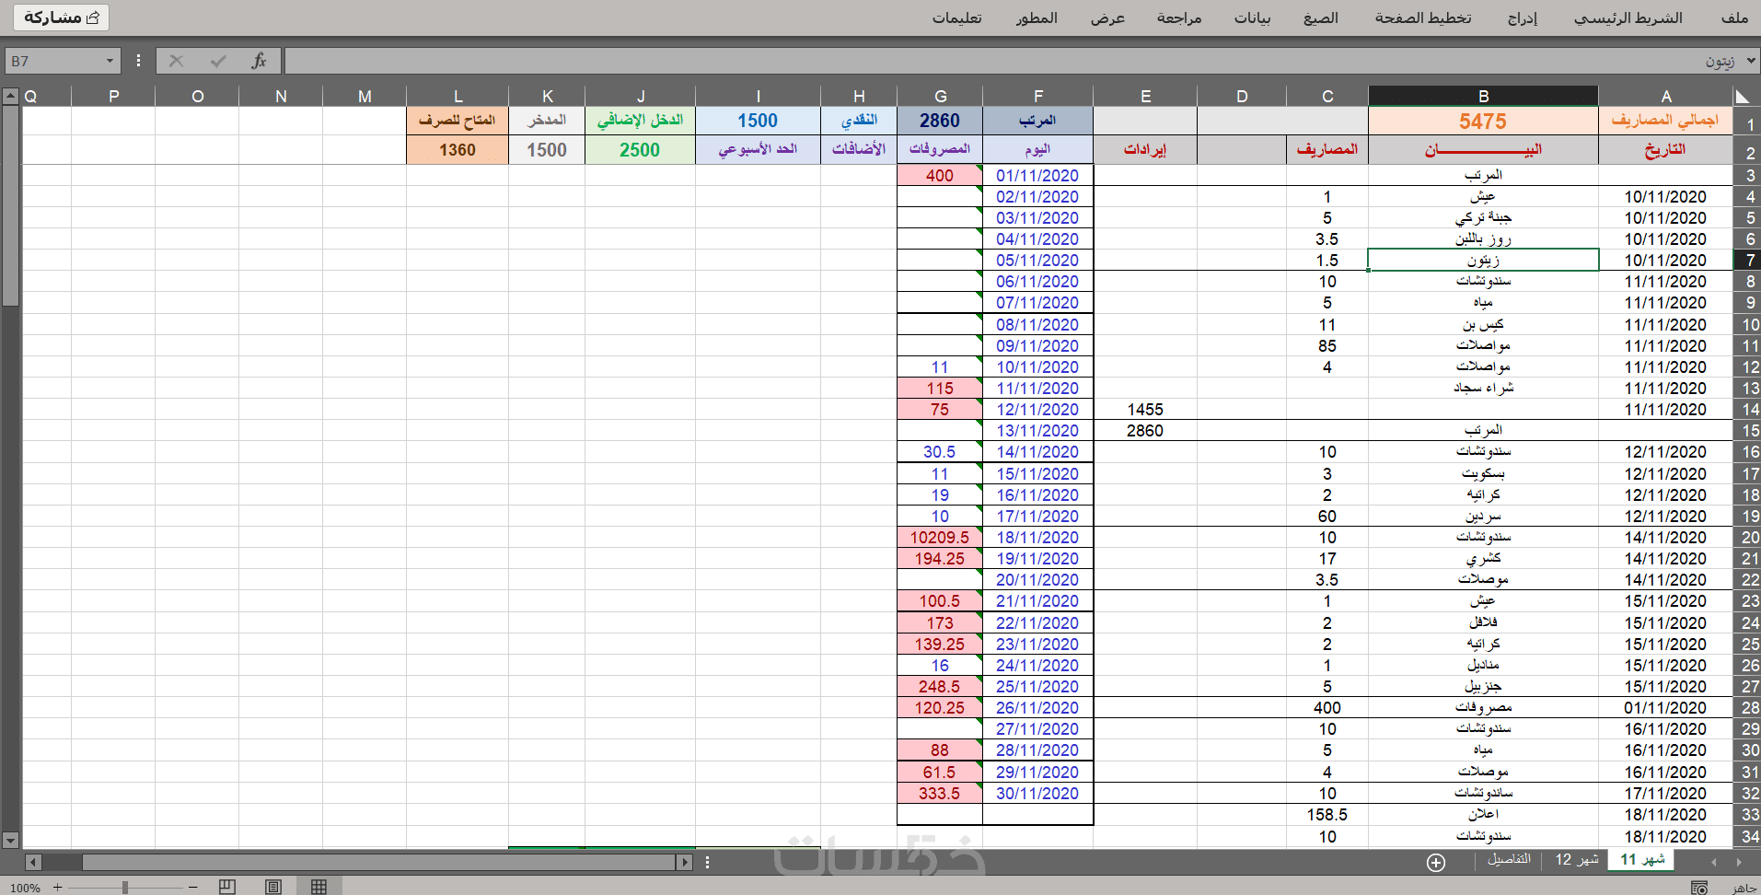Switch to the التفاصيل sheet tab
The width and height of the screenshot is (1761, 895).
point(1509,859)
